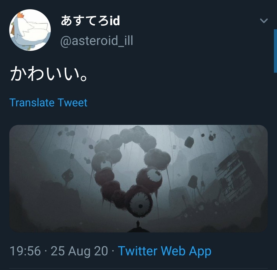The height and width of the screenshot is (270, 277).
Task: Click the tweet text かわいい。
Action: pyautogui.click(x=49, y=74)
